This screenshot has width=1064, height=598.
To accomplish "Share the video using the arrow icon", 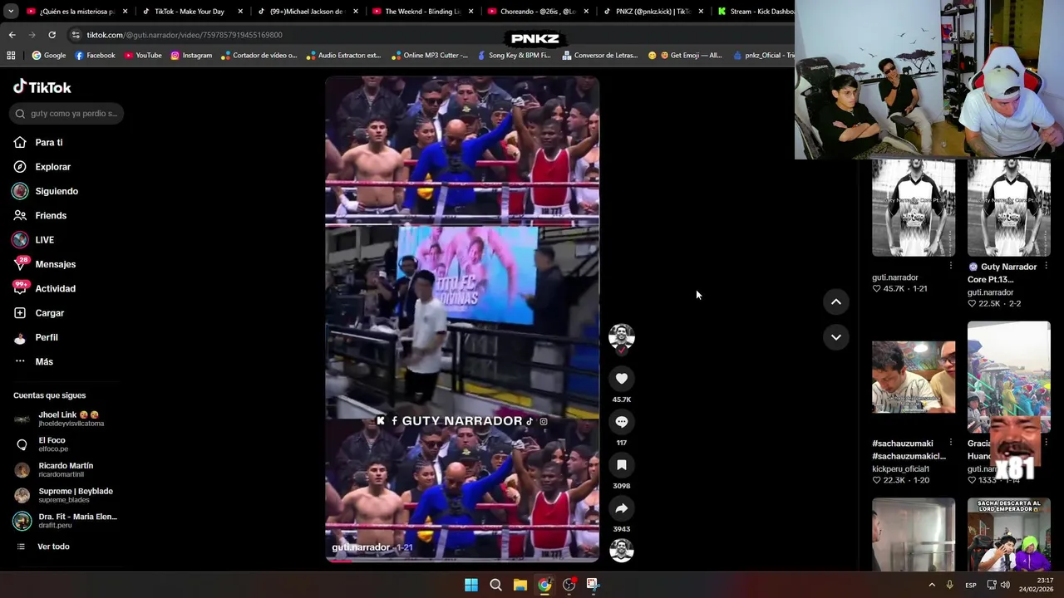I will (621, 508).
